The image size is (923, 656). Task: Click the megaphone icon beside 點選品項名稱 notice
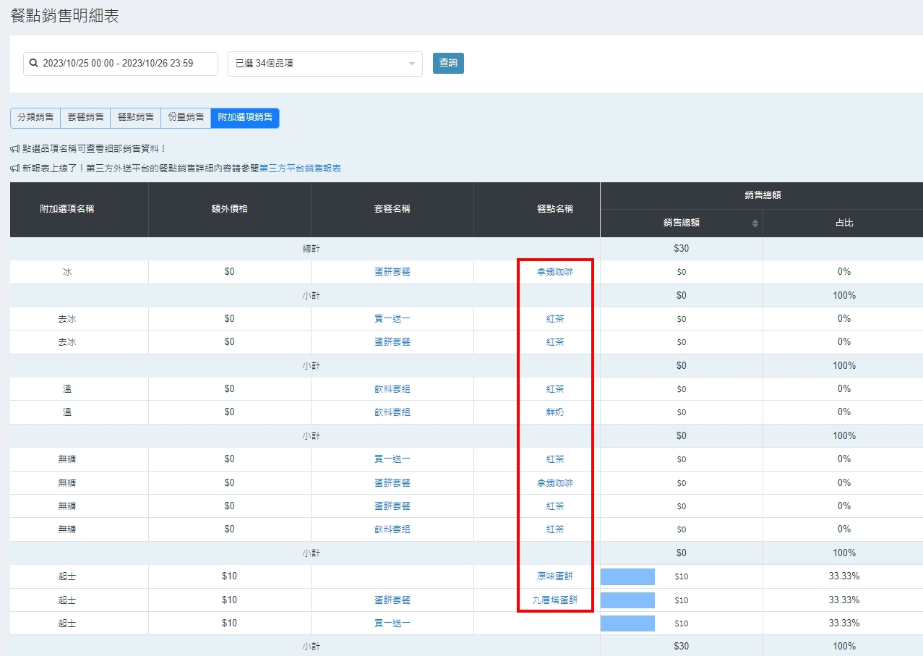(x=14, y=149)
